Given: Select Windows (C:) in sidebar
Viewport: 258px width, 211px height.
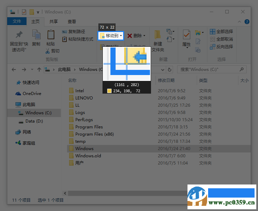Looking at the screenshot, I should (34, 113).
